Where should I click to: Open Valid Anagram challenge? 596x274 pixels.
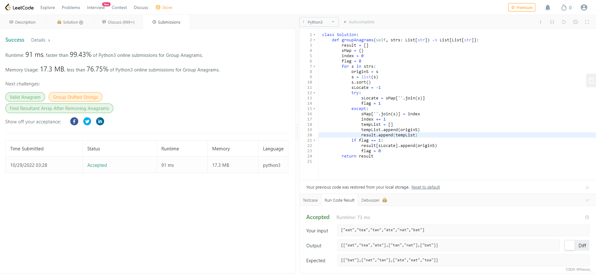25,97
